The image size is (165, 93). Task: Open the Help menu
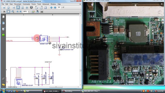pos(59,4)
